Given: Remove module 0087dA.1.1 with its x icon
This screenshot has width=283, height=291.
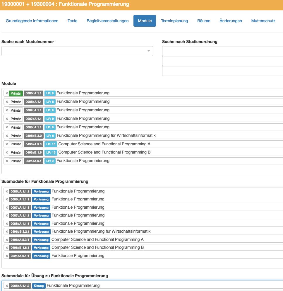Looking at the screenshot, I should (x=7, y=119).
